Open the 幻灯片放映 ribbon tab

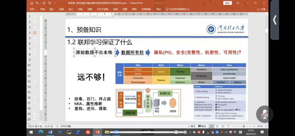coord(103,9)
